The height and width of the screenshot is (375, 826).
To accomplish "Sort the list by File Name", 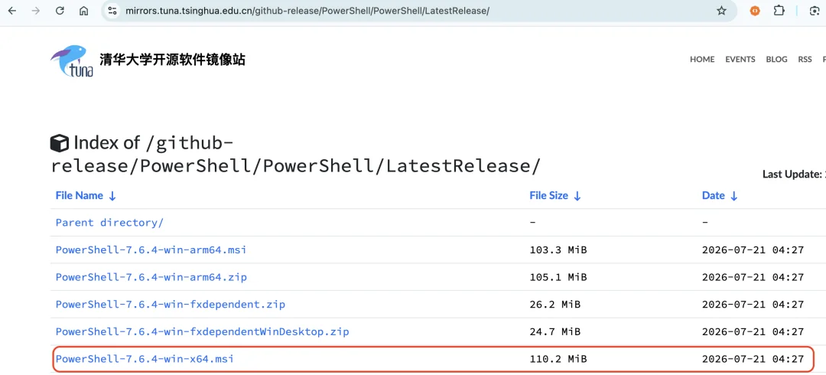I will (x=86, y=196).
